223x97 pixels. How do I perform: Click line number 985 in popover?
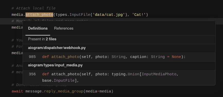pyautogui.click(x=32, y=57)
